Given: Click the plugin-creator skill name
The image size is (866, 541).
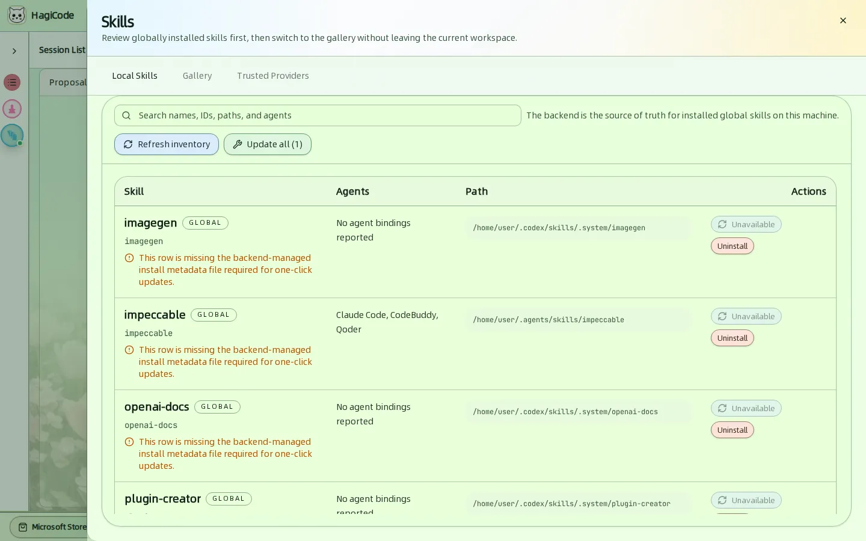Looking at the screenshot, I should click(162, 499).
